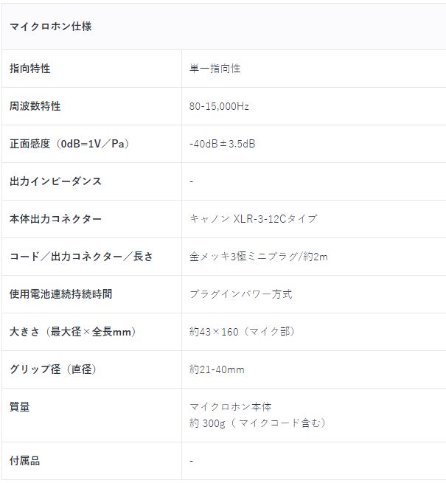The width and height of the screenshot is (446, 483).
Task: Click the 本体出力コネクター label
Action: (55, 219)
